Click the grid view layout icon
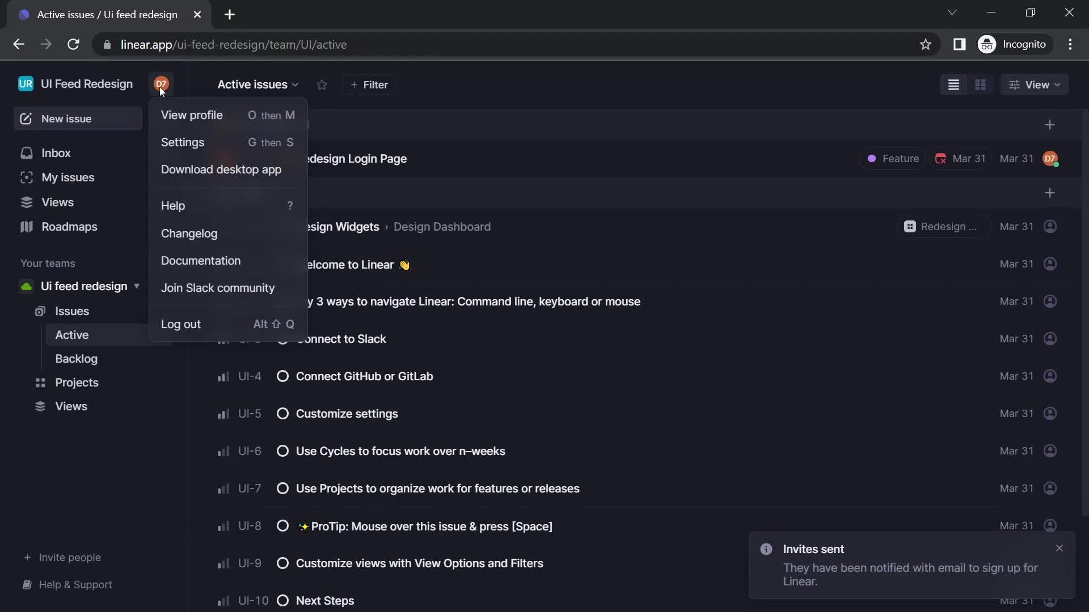 point(980,84)
